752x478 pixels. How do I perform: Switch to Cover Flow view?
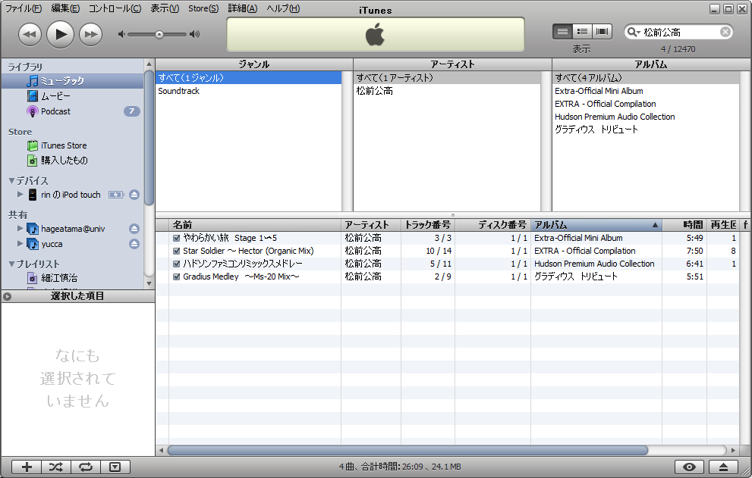[x=602, y=32]
